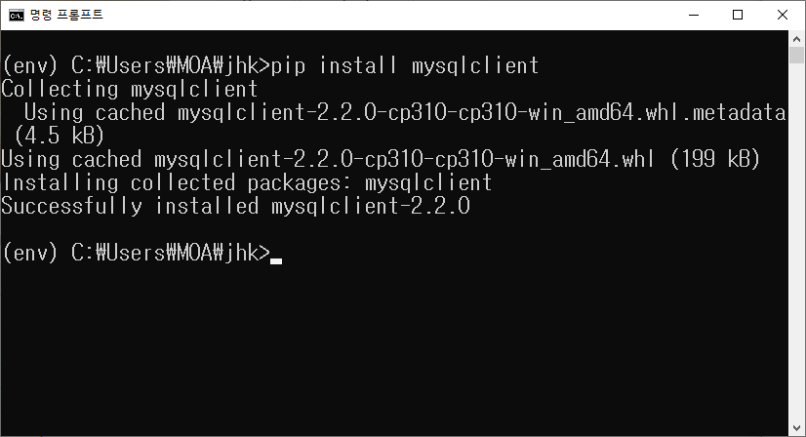Screen dimensions: 806x437
Task: Click the 'Installing collected packages' line
Action: [247, 182]
